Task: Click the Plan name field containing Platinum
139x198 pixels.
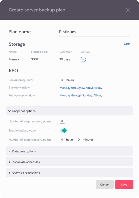Action: click(x=95, y=32)
